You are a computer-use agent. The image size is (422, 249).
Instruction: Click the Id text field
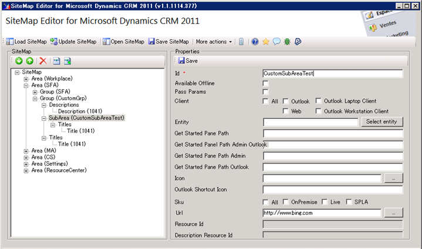(x=333, y=74)
